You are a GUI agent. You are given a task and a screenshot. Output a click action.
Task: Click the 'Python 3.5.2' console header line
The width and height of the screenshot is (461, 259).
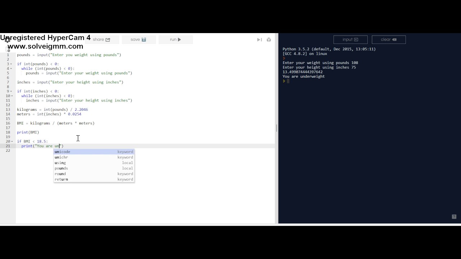tap(329, 49)
